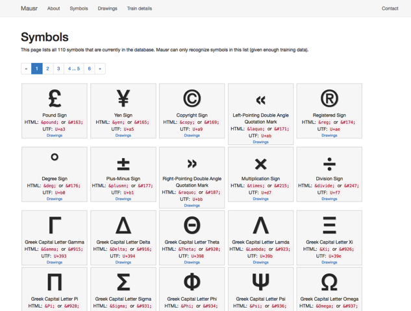Click the Plus-Minus Sign symbol glyph
The image size is (411, 311).
coord(123,165)
